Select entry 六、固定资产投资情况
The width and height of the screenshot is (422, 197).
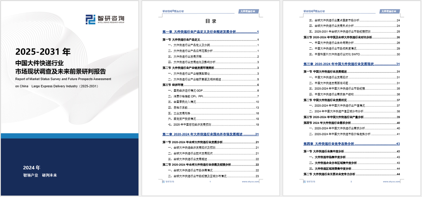213,119
